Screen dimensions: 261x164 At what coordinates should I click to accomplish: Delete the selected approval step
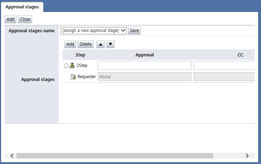pos(86,44)
